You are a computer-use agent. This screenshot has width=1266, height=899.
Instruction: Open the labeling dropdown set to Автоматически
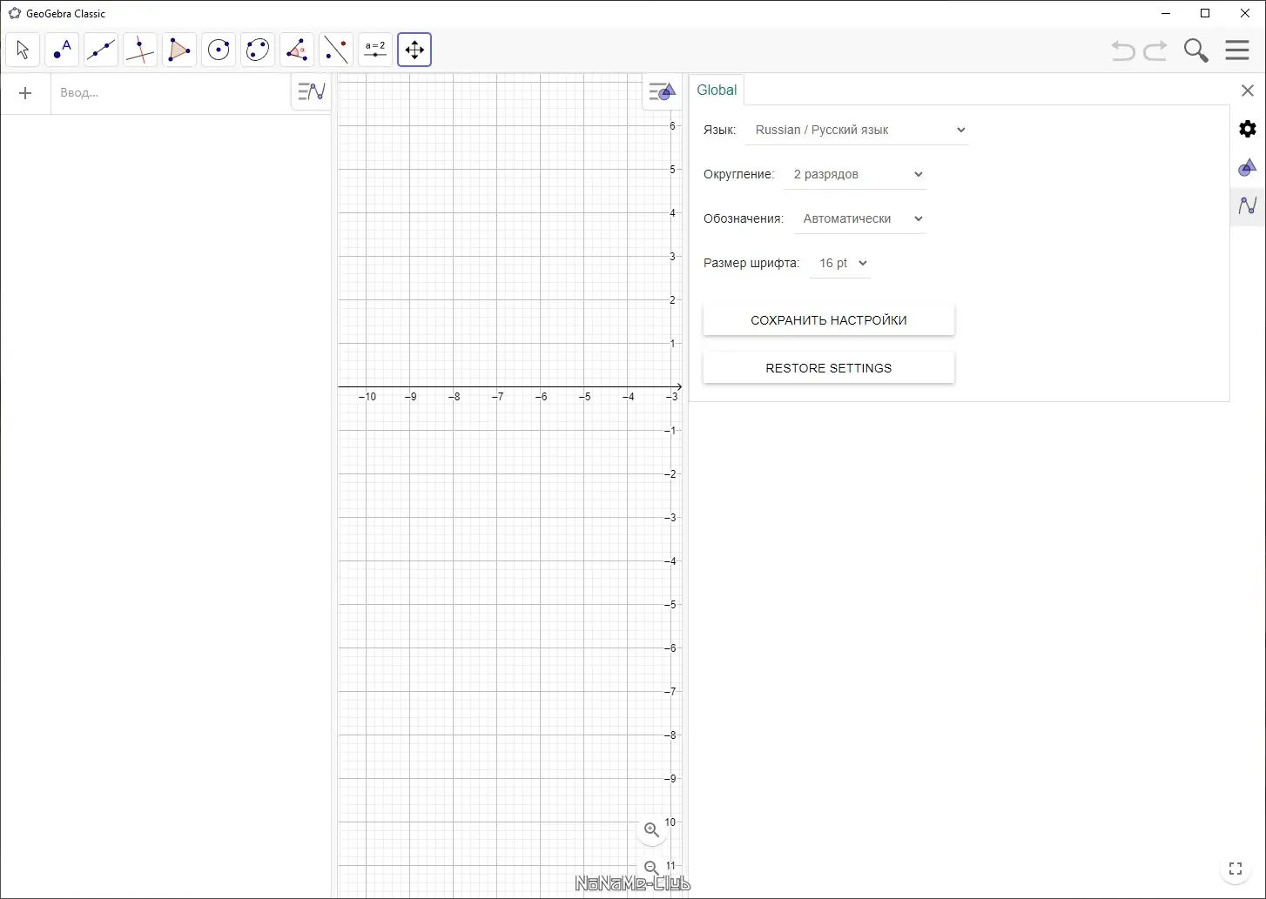pyautogui.click(x=859, y=218)
